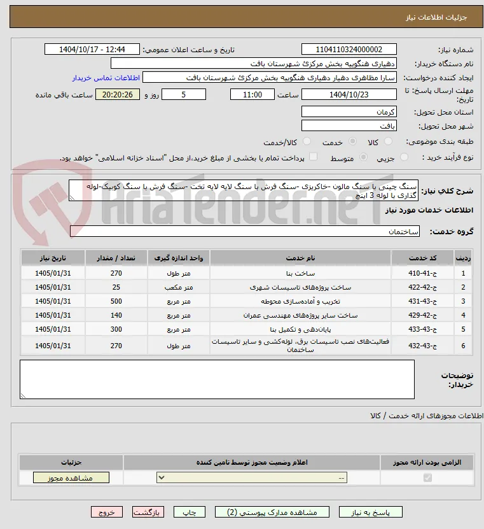The height and width of the screenshot is (529, 484).
Task: Click the بازگشت back button
Action: point(148,512)
